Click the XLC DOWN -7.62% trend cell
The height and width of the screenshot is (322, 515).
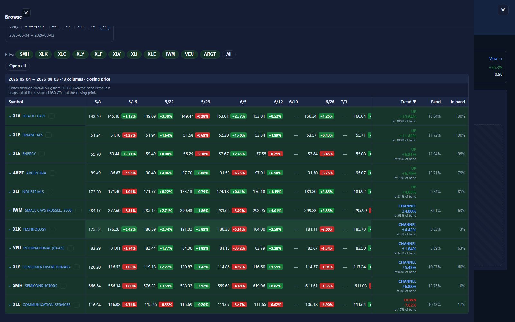(x=405, y=305)
